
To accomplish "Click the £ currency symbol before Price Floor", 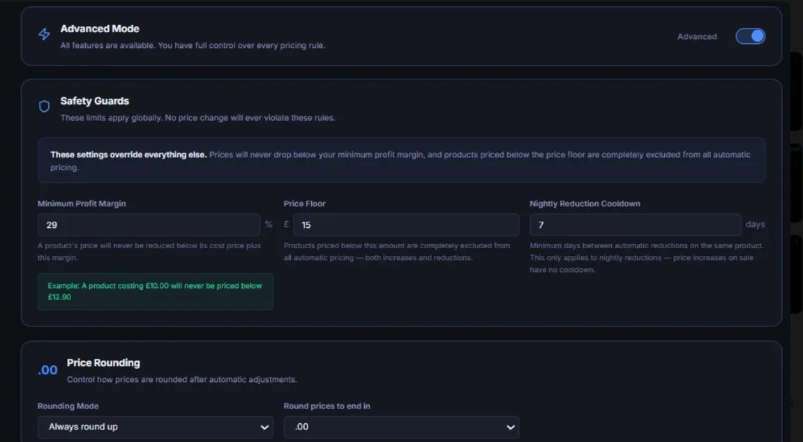I will [x=286, y=224].
